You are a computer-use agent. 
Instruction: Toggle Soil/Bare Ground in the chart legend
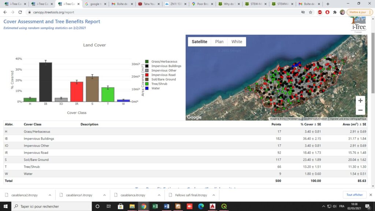pos(160,79)
